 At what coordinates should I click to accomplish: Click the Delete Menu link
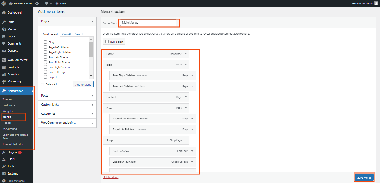[x=110, y=177]
